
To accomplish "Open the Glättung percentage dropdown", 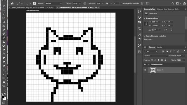I will pos(103,3).
